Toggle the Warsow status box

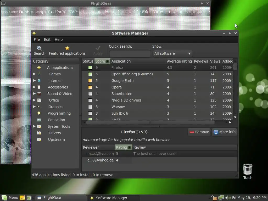[90, 107]
